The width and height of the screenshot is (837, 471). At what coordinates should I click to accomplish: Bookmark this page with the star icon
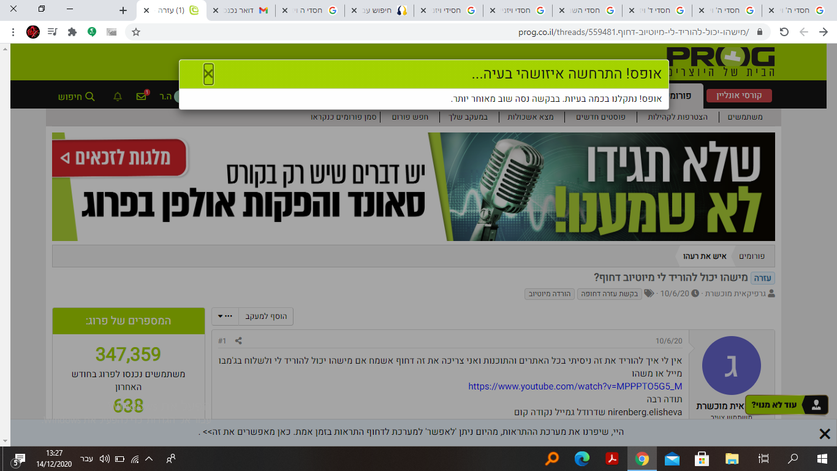(x=136, y=32)
